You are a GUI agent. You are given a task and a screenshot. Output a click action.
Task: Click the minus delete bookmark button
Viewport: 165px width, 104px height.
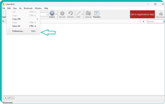[13, 98]
